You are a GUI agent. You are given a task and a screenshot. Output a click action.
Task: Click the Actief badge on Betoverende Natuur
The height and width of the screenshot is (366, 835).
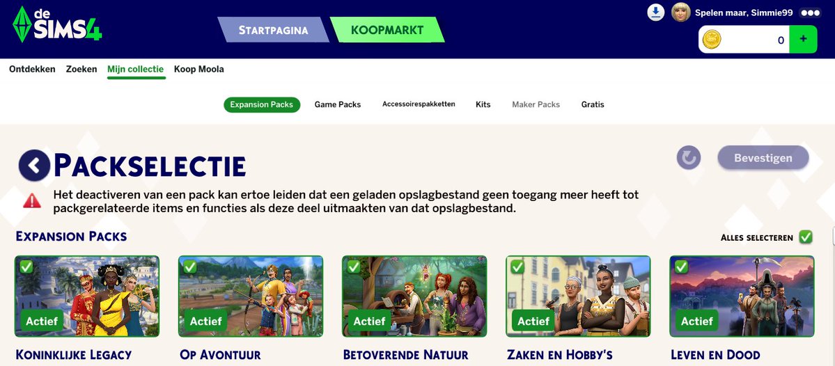369,321
